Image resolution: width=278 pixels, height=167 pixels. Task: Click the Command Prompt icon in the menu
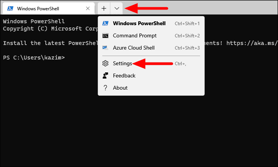point(105,35)
